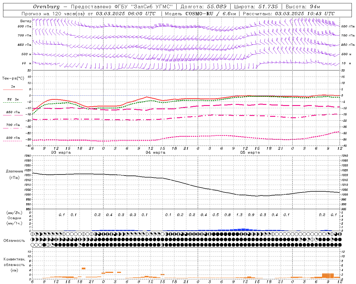Screen dimensions: 356x284
Task: Click the dashed legend line under 'Td 2м'
Action: pos(13,103)
